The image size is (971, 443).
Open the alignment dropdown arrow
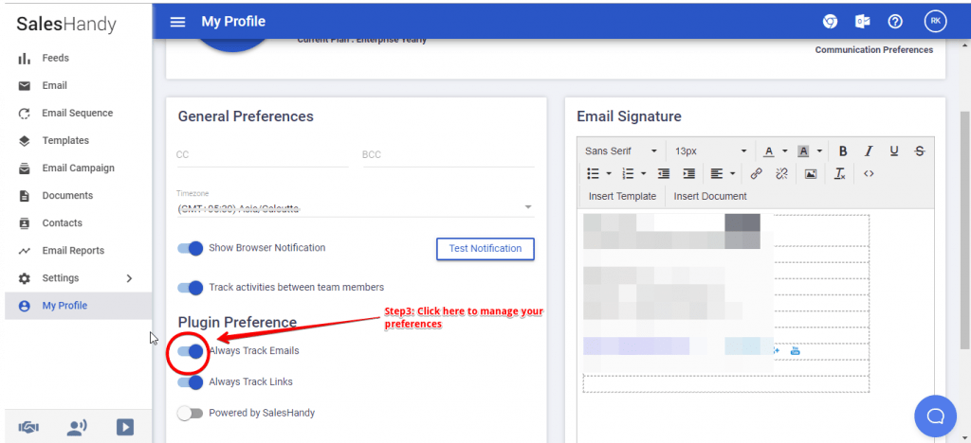click(733, 174)
